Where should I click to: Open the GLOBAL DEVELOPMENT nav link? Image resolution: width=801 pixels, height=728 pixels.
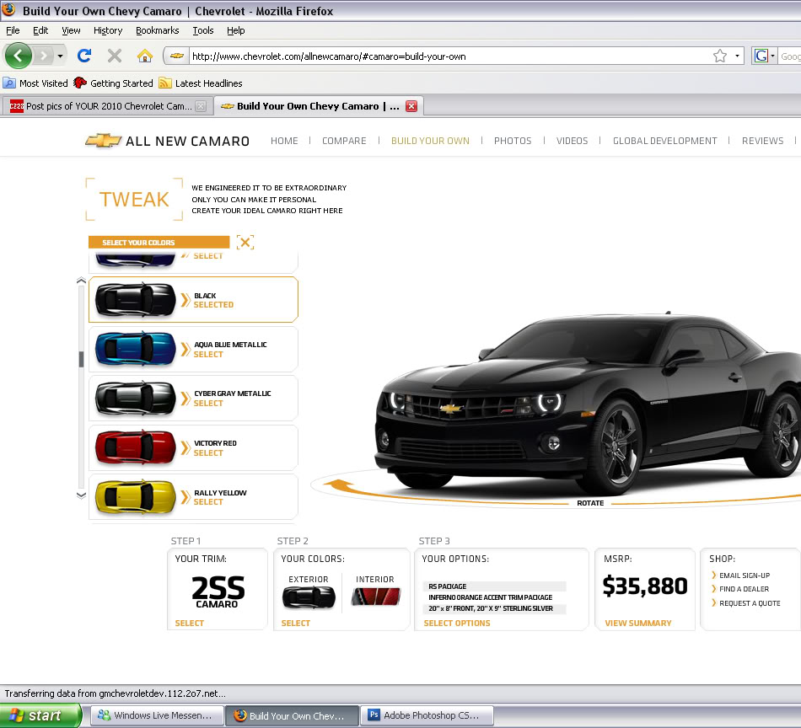pyautogui.click(x=664, y=141)
